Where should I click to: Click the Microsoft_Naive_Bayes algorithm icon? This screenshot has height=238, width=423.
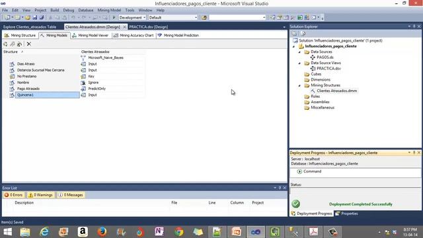83,58
